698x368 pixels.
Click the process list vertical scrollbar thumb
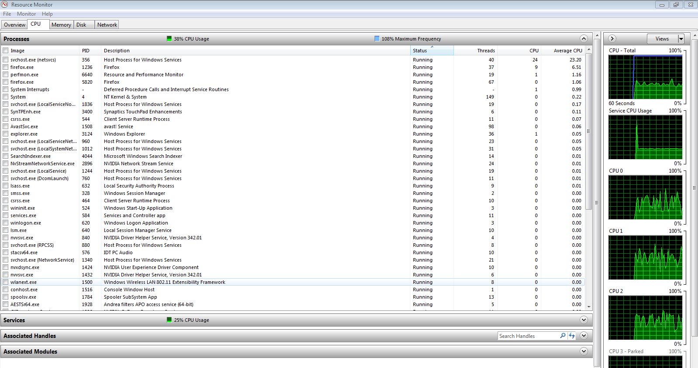click(588, 131)
